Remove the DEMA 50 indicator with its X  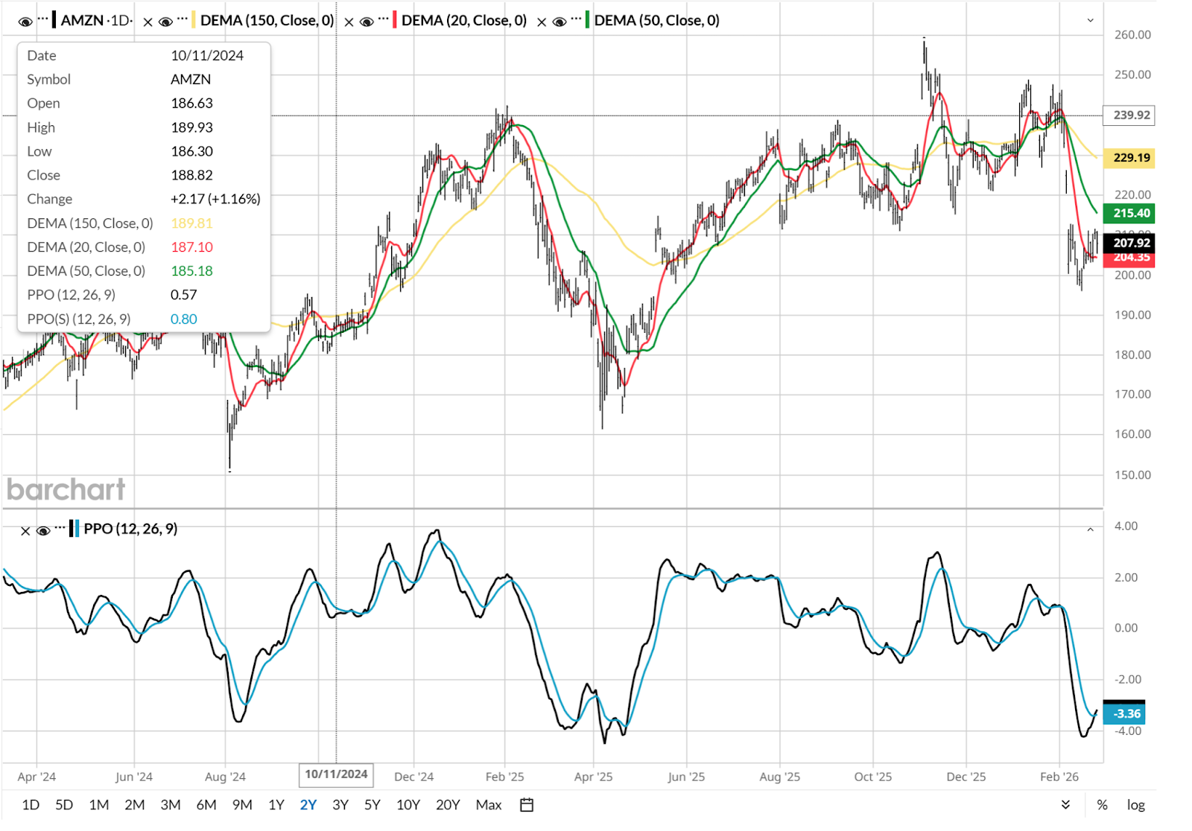tap(542, 22)
